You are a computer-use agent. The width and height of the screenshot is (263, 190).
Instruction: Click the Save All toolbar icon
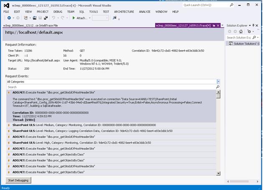tap(46, 18)
